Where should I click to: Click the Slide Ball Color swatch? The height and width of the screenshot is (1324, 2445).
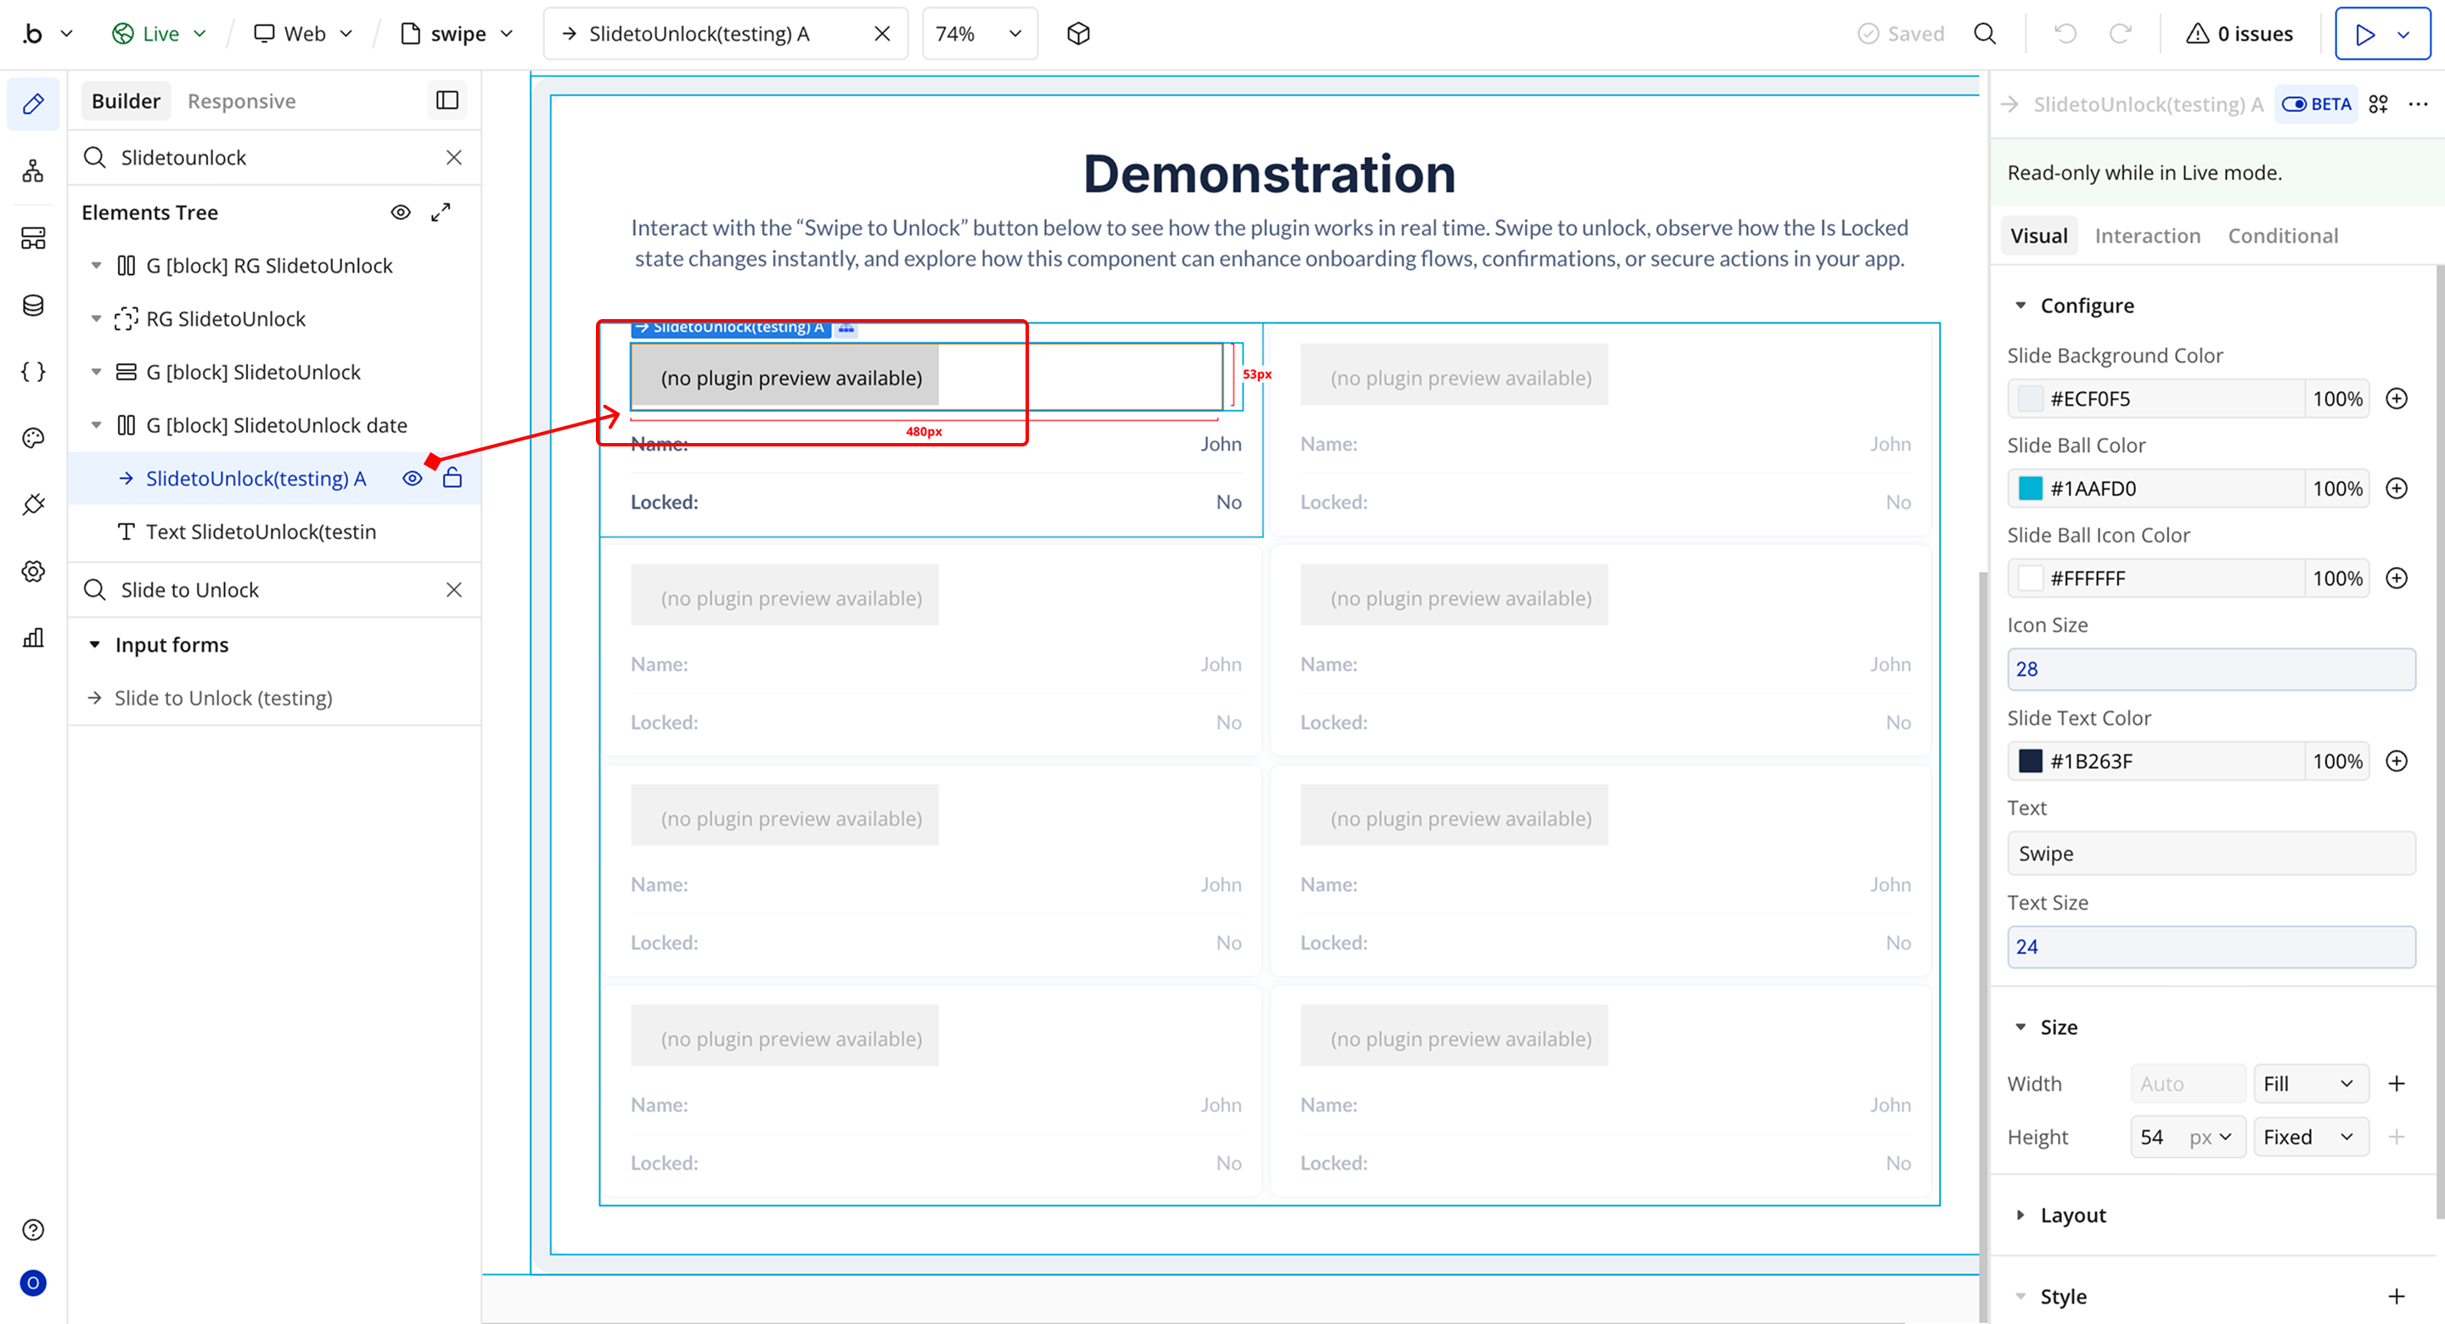(2030, 489)
